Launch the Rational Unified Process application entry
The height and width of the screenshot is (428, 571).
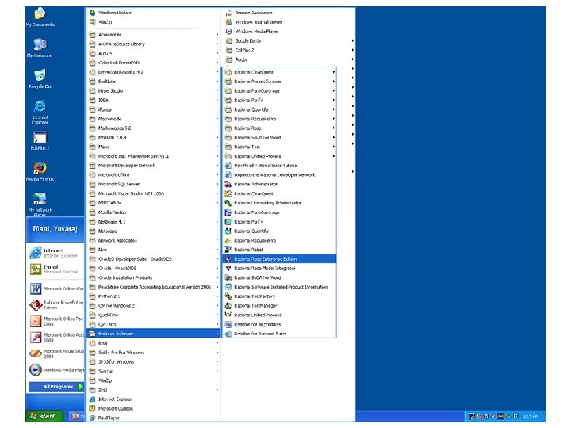point(279,315)
